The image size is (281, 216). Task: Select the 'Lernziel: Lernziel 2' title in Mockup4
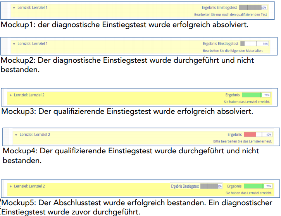[35, 135]
